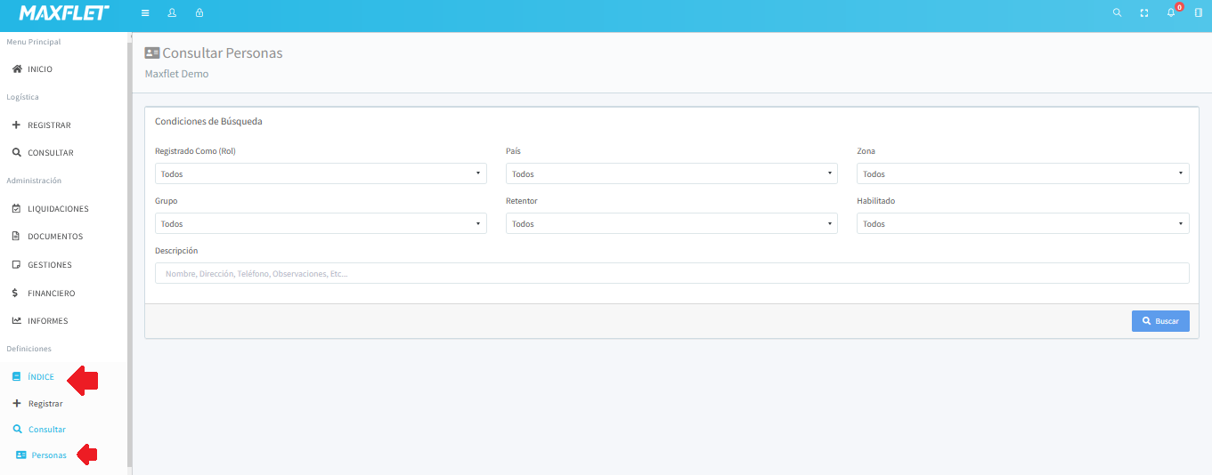The image size is (1212, 475).
Task: Go to INICIO in the sidebar
Action: [x=40, y=69]
